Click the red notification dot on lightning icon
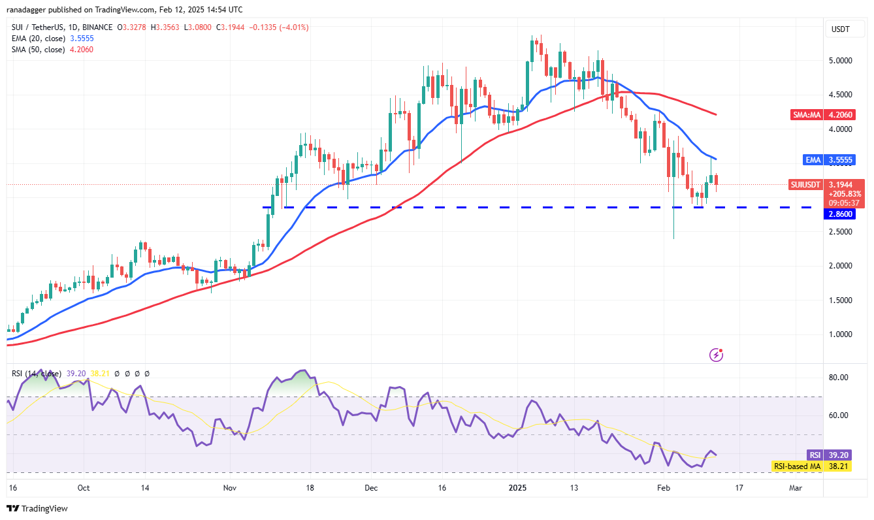This screenshot has height=520, width=874. click(721, 349)
